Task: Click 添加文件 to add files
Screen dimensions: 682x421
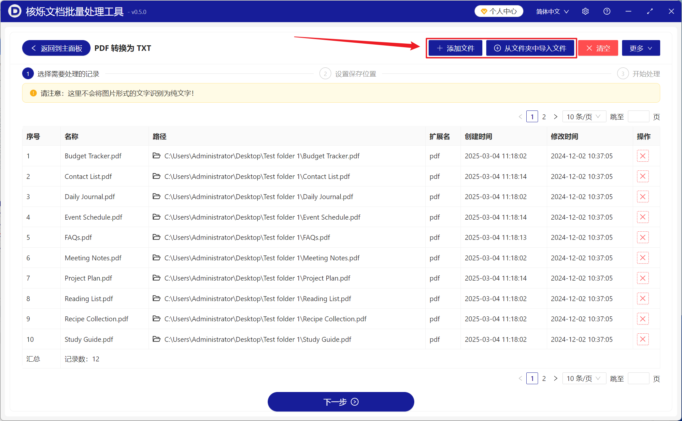Action: point(455,48)
